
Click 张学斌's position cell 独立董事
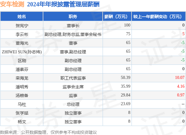[73, 113]
